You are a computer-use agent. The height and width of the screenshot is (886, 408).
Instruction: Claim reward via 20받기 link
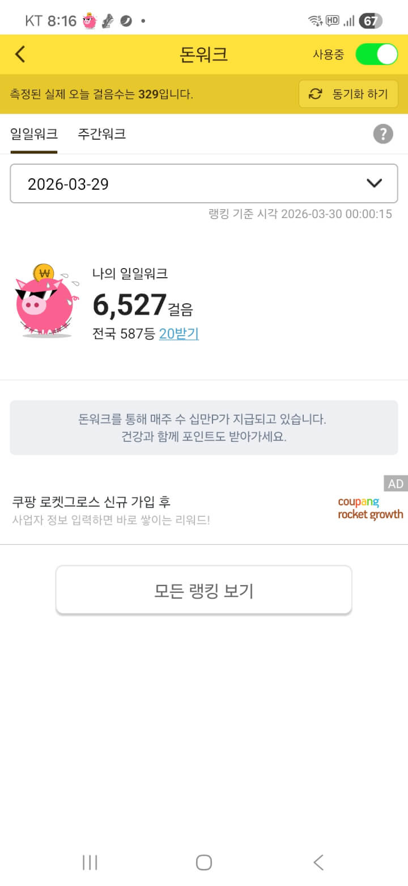coord(178,334)
